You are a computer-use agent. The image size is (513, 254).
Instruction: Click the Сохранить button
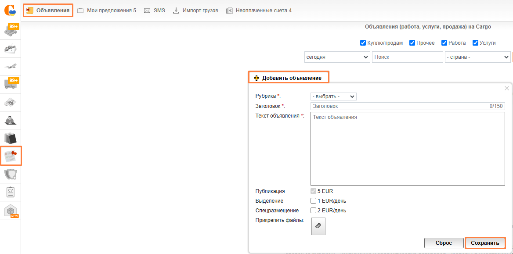point(485,243)
